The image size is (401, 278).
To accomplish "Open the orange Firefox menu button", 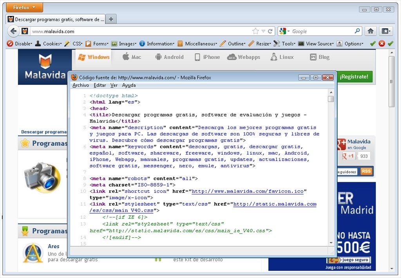I will tap(24, 7).
